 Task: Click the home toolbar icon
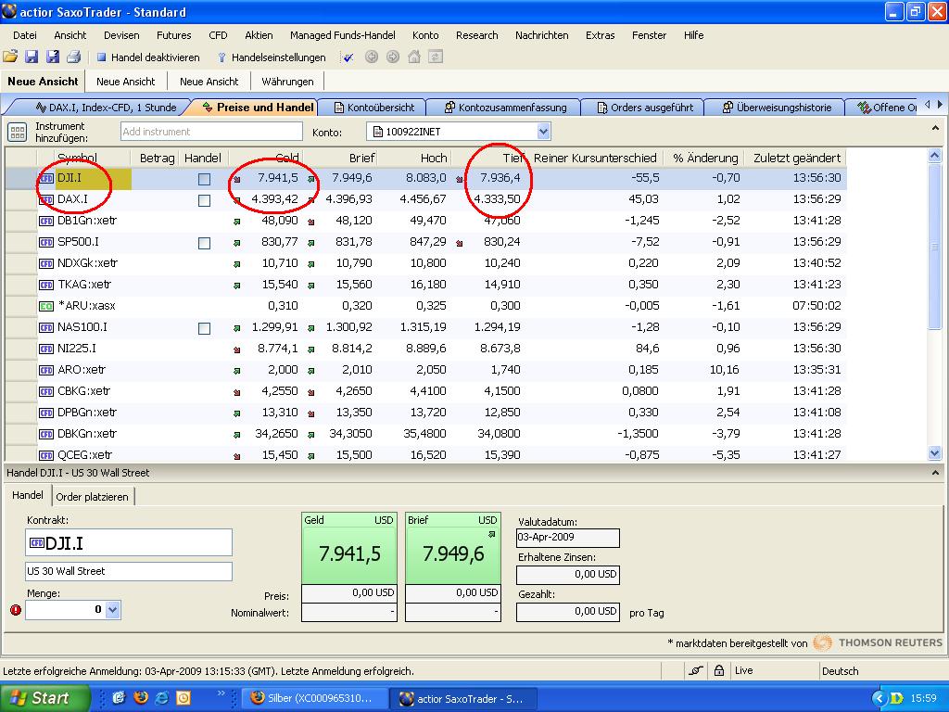pos(414,57)
